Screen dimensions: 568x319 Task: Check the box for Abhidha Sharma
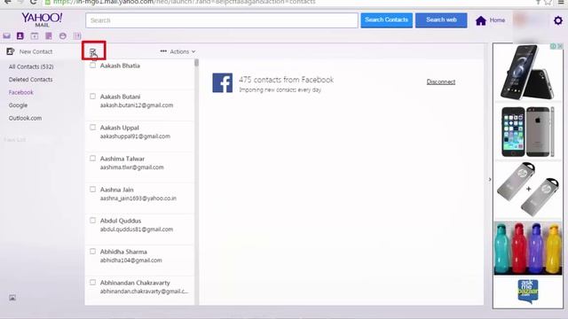click(x=92, y=251)
